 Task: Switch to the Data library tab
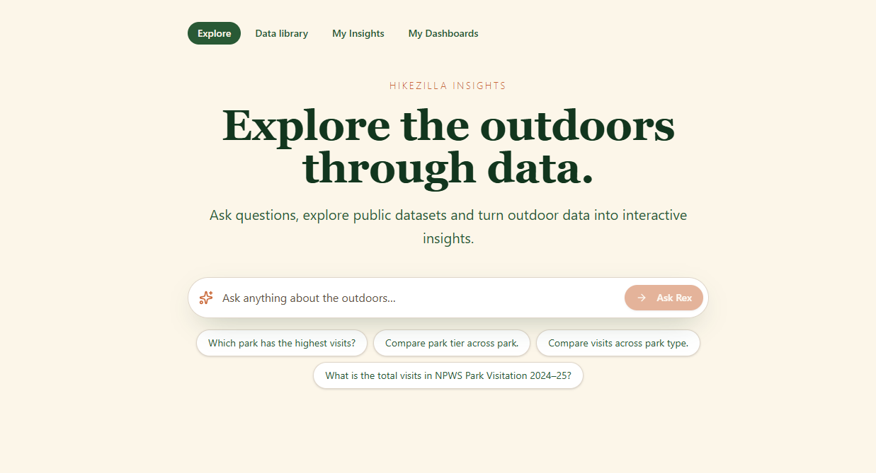(281, 33)
